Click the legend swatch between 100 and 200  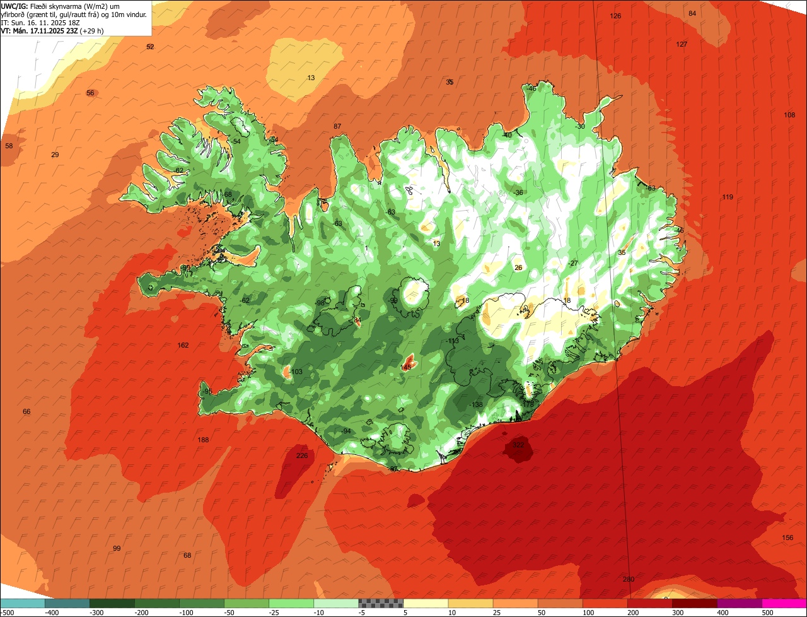604,603
